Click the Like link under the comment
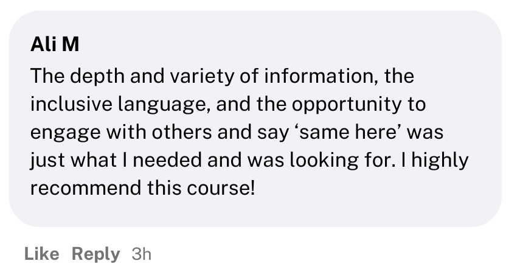The height and width of the screenshot is (272, 506). (42, 253)
